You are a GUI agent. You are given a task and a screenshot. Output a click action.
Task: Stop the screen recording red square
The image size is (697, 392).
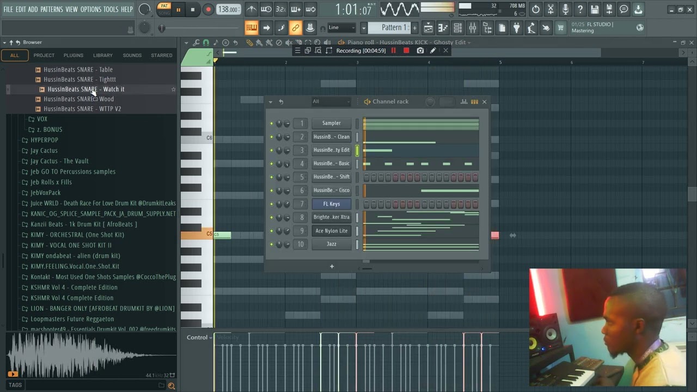(406, 51)
